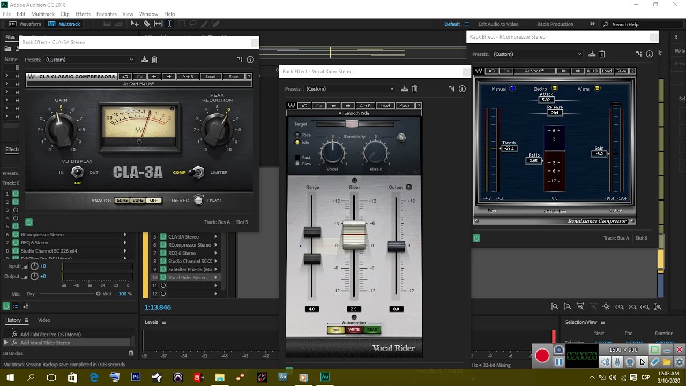Go to next preset arrow in CLA-3A
The width and height of the screenshot is (686, 386).
coord(168,77)
